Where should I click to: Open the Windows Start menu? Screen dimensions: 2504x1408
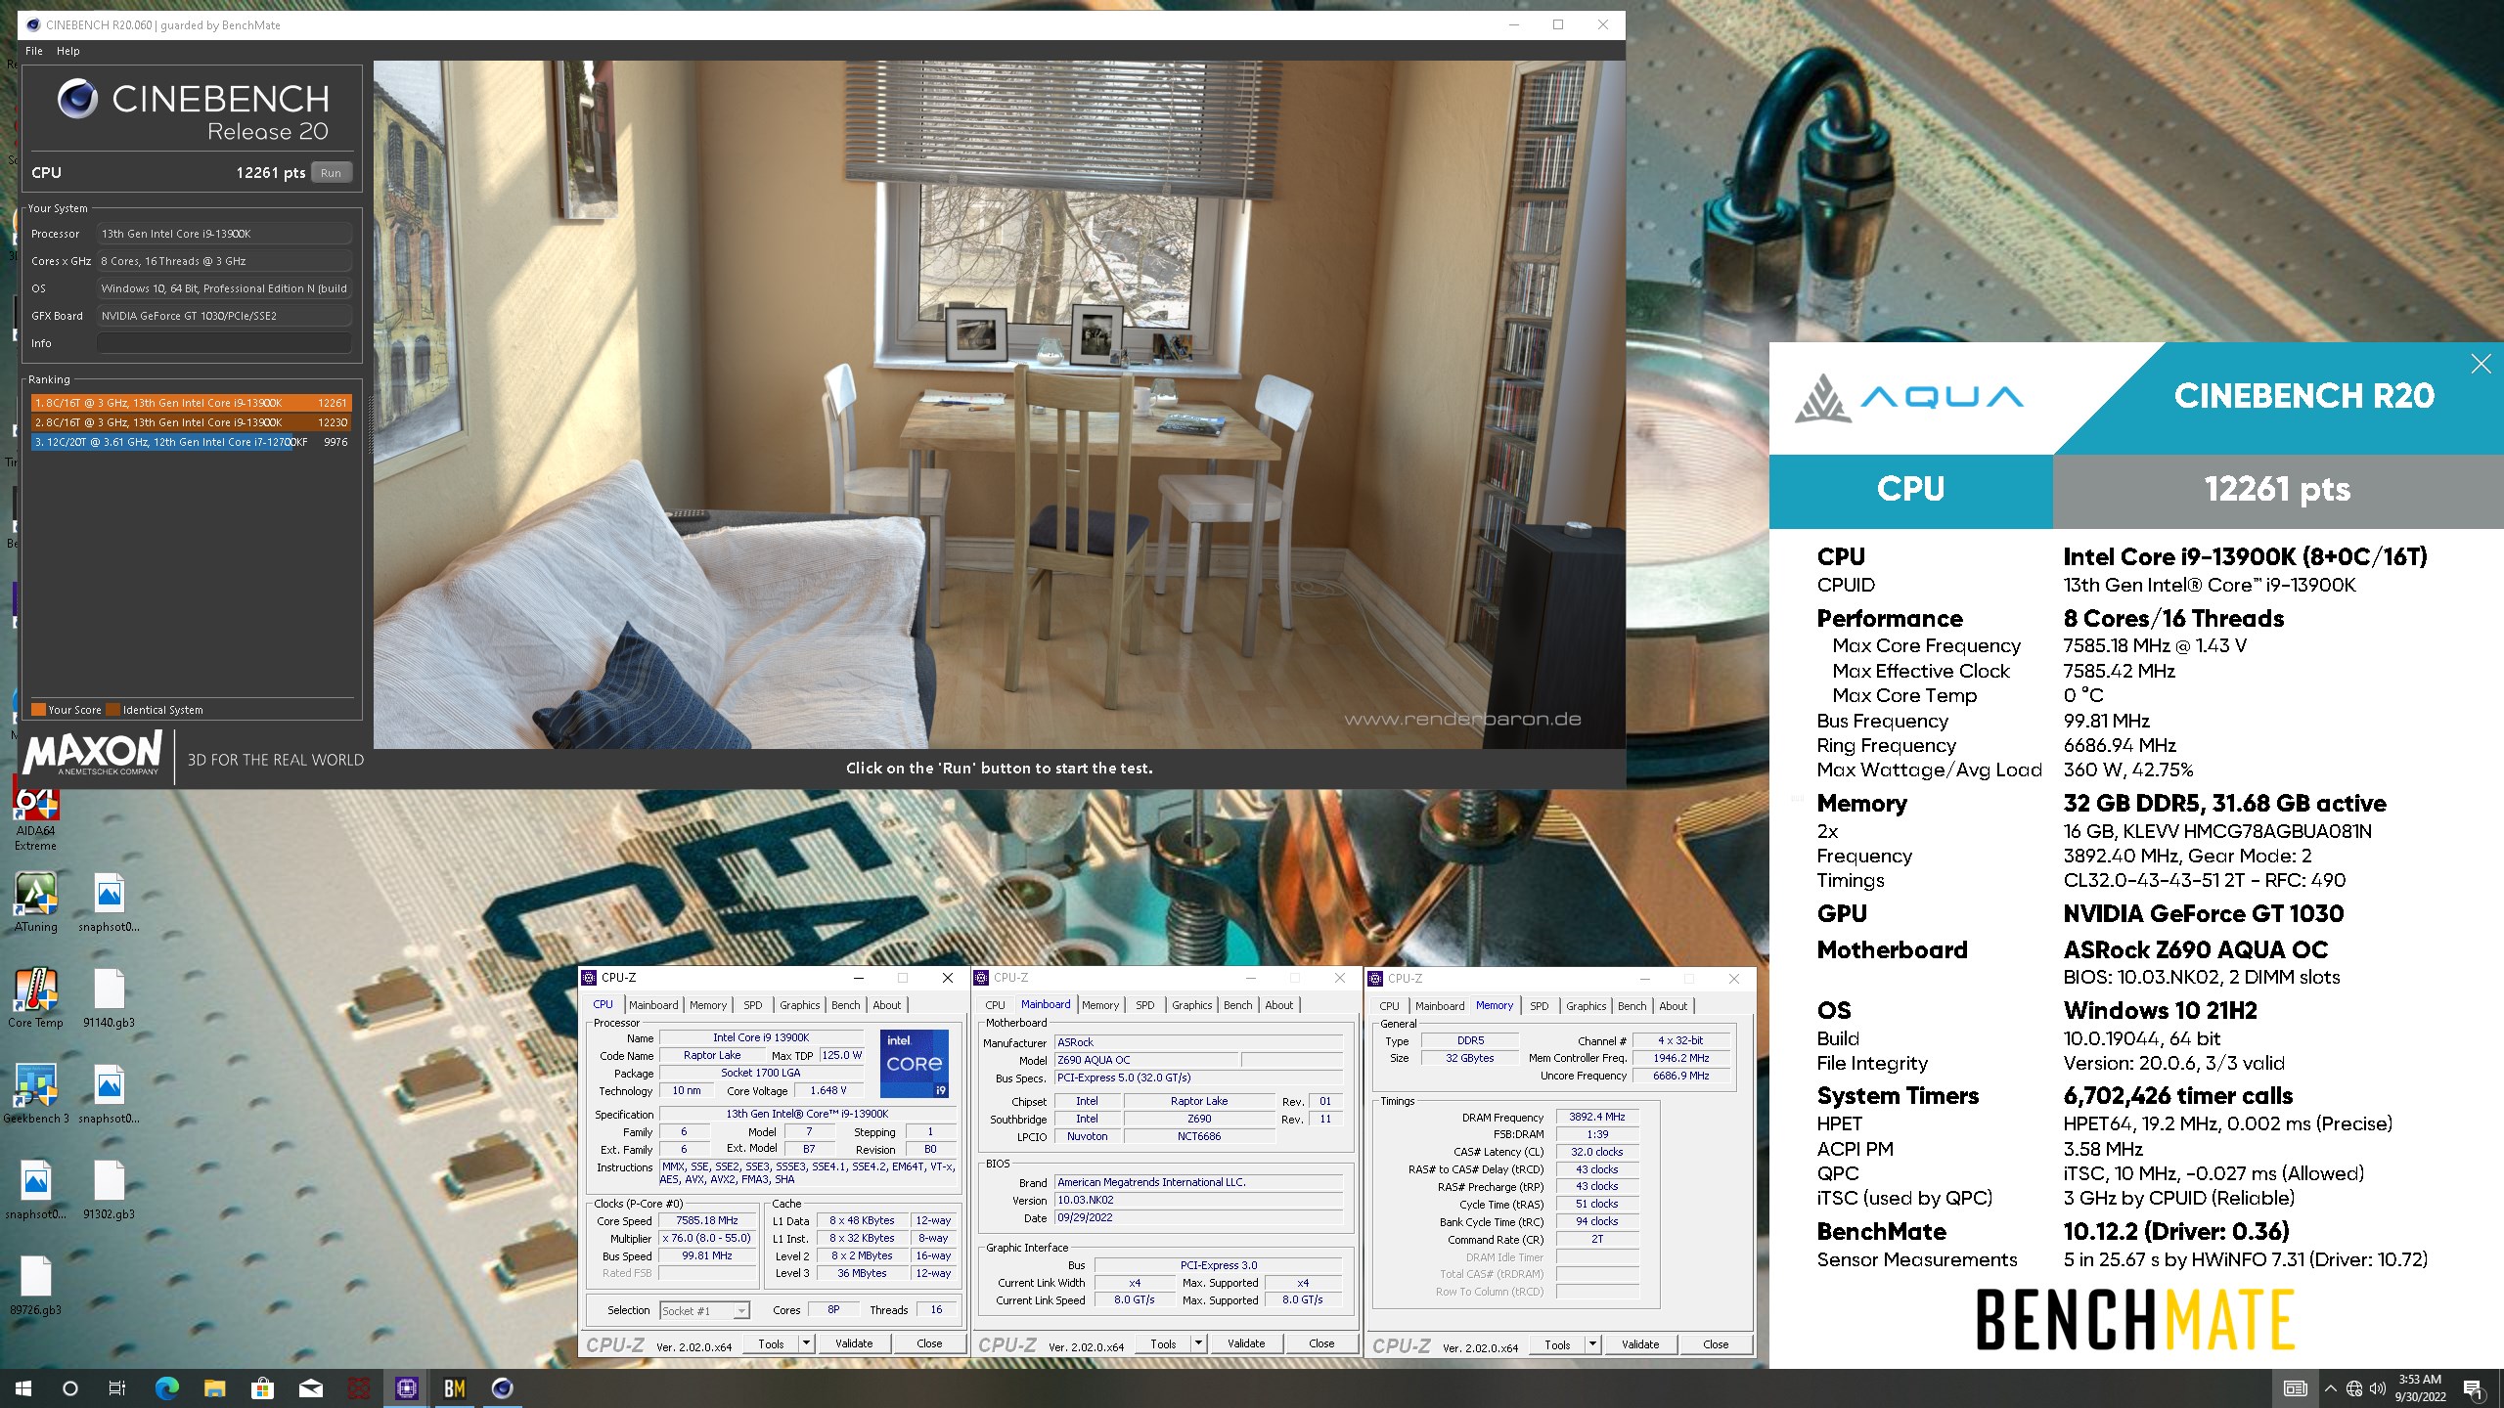[23, 1388]
